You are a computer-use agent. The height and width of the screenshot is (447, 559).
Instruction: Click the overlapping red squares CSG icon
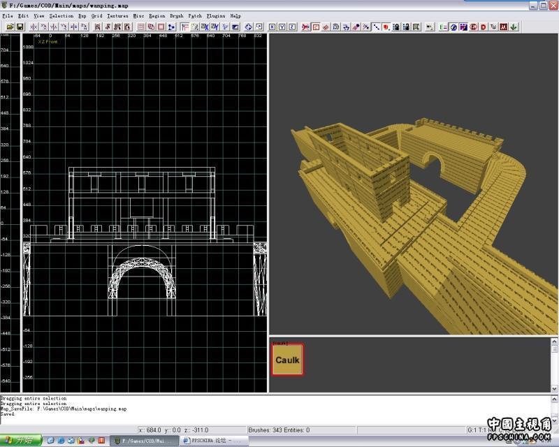point(151,27)
